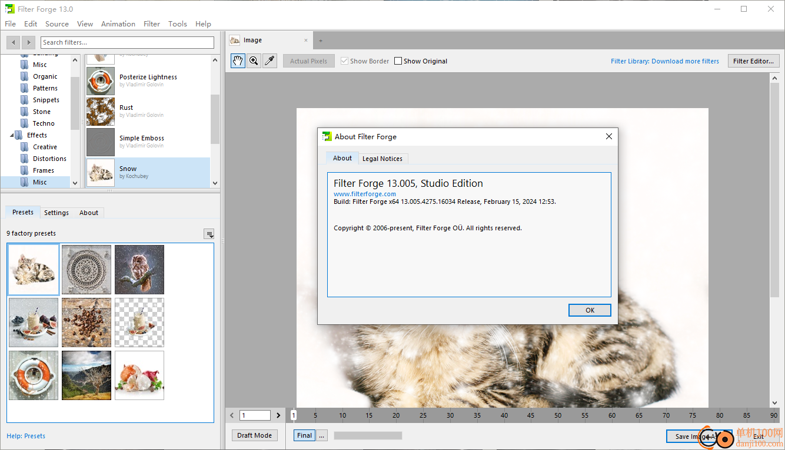The width and height of the screenshot is (785, 450).
Task: Open Help: Presets link
Action: (x=26, y=436)
